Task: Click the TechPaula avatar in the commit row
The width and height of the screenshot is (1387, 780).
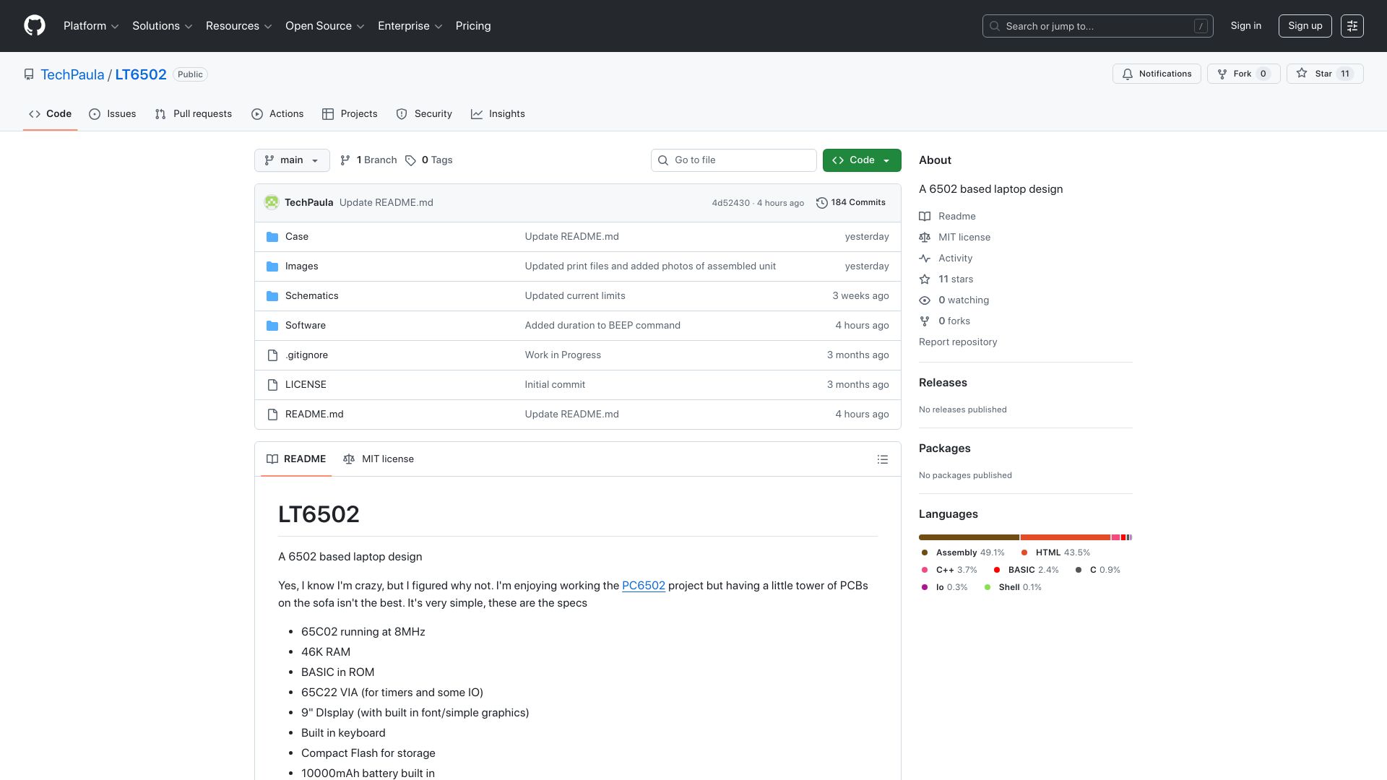Action: (272, 203)
